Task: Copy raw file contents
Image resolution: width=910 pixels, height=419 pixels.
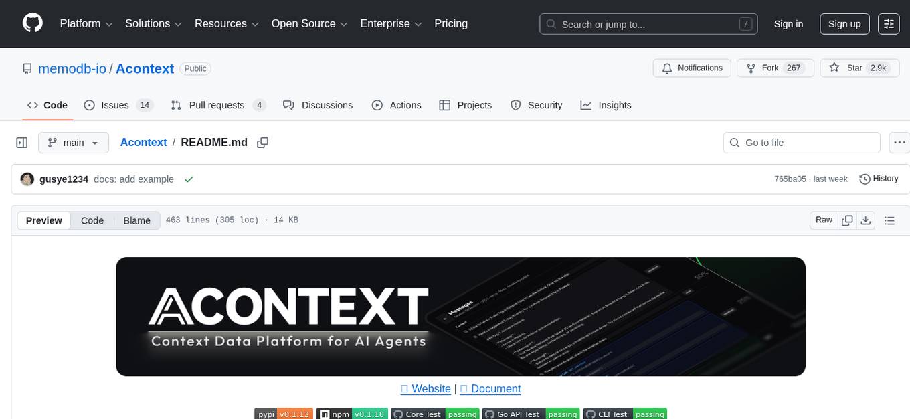Action: pos(847,220)
